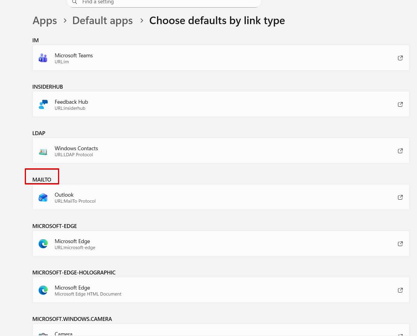Click the Microsoft Teams app icon

pyautogui.click(x=43, y=58)
